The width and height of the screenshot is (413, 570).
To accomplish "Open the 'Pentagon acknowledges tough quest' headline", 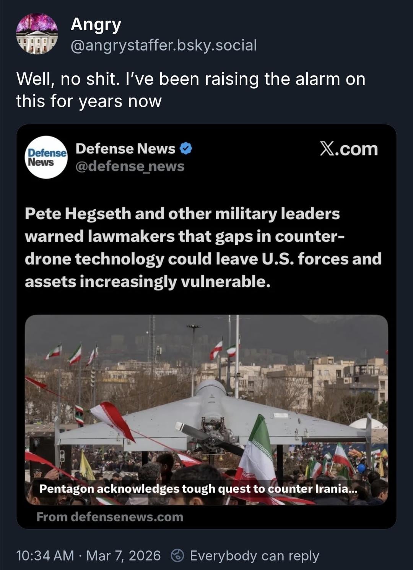I will point(198,489).
